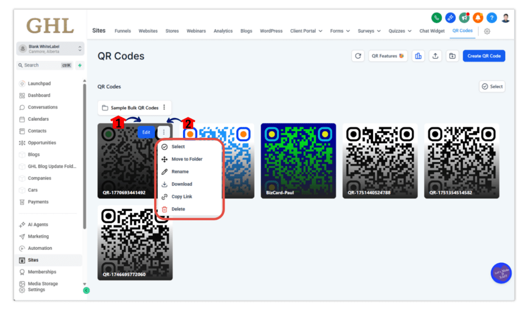Toggle Select mode for QR codes

point(492,86)
